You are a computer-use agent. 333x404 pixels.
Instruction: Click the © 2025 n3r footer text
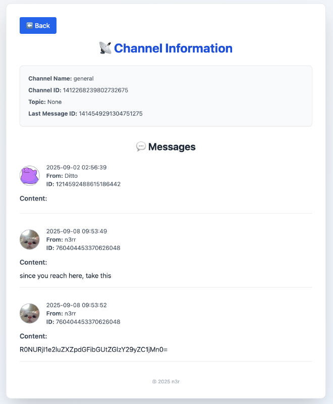(x=166, y=381)
